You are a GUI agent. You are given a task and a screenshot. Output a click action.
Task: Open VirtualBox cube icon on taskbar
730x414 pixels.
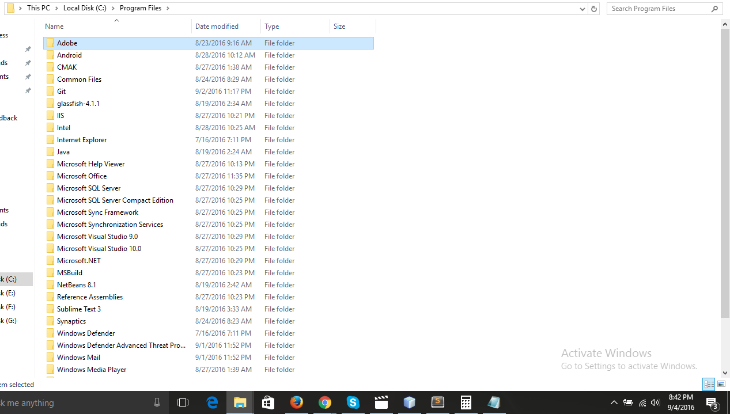pyautogui.click(x=409, y=402)
